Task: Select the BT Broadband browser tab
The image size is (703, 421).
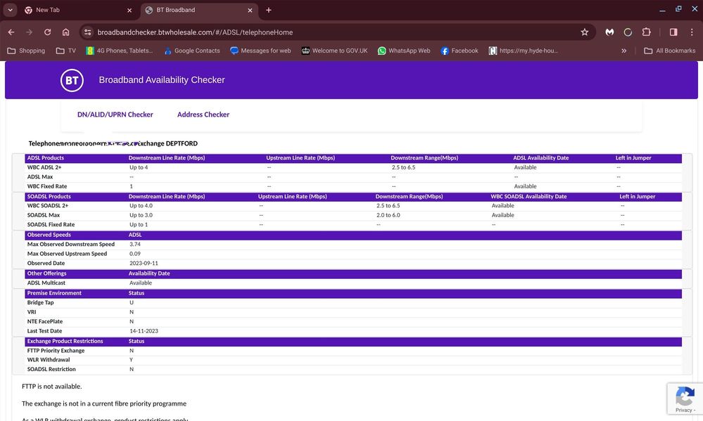Action: [x=200, y=10]
